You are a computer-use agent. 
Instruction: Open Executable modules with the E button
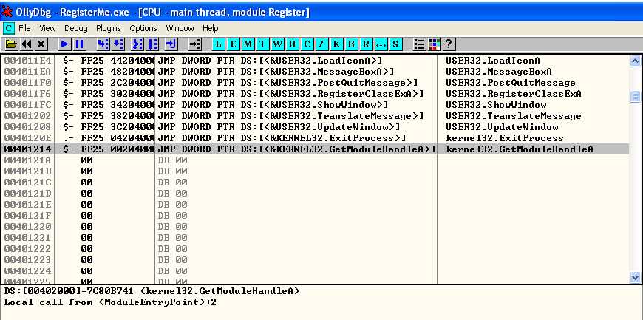pyautogui.click(x=233, y=44)
